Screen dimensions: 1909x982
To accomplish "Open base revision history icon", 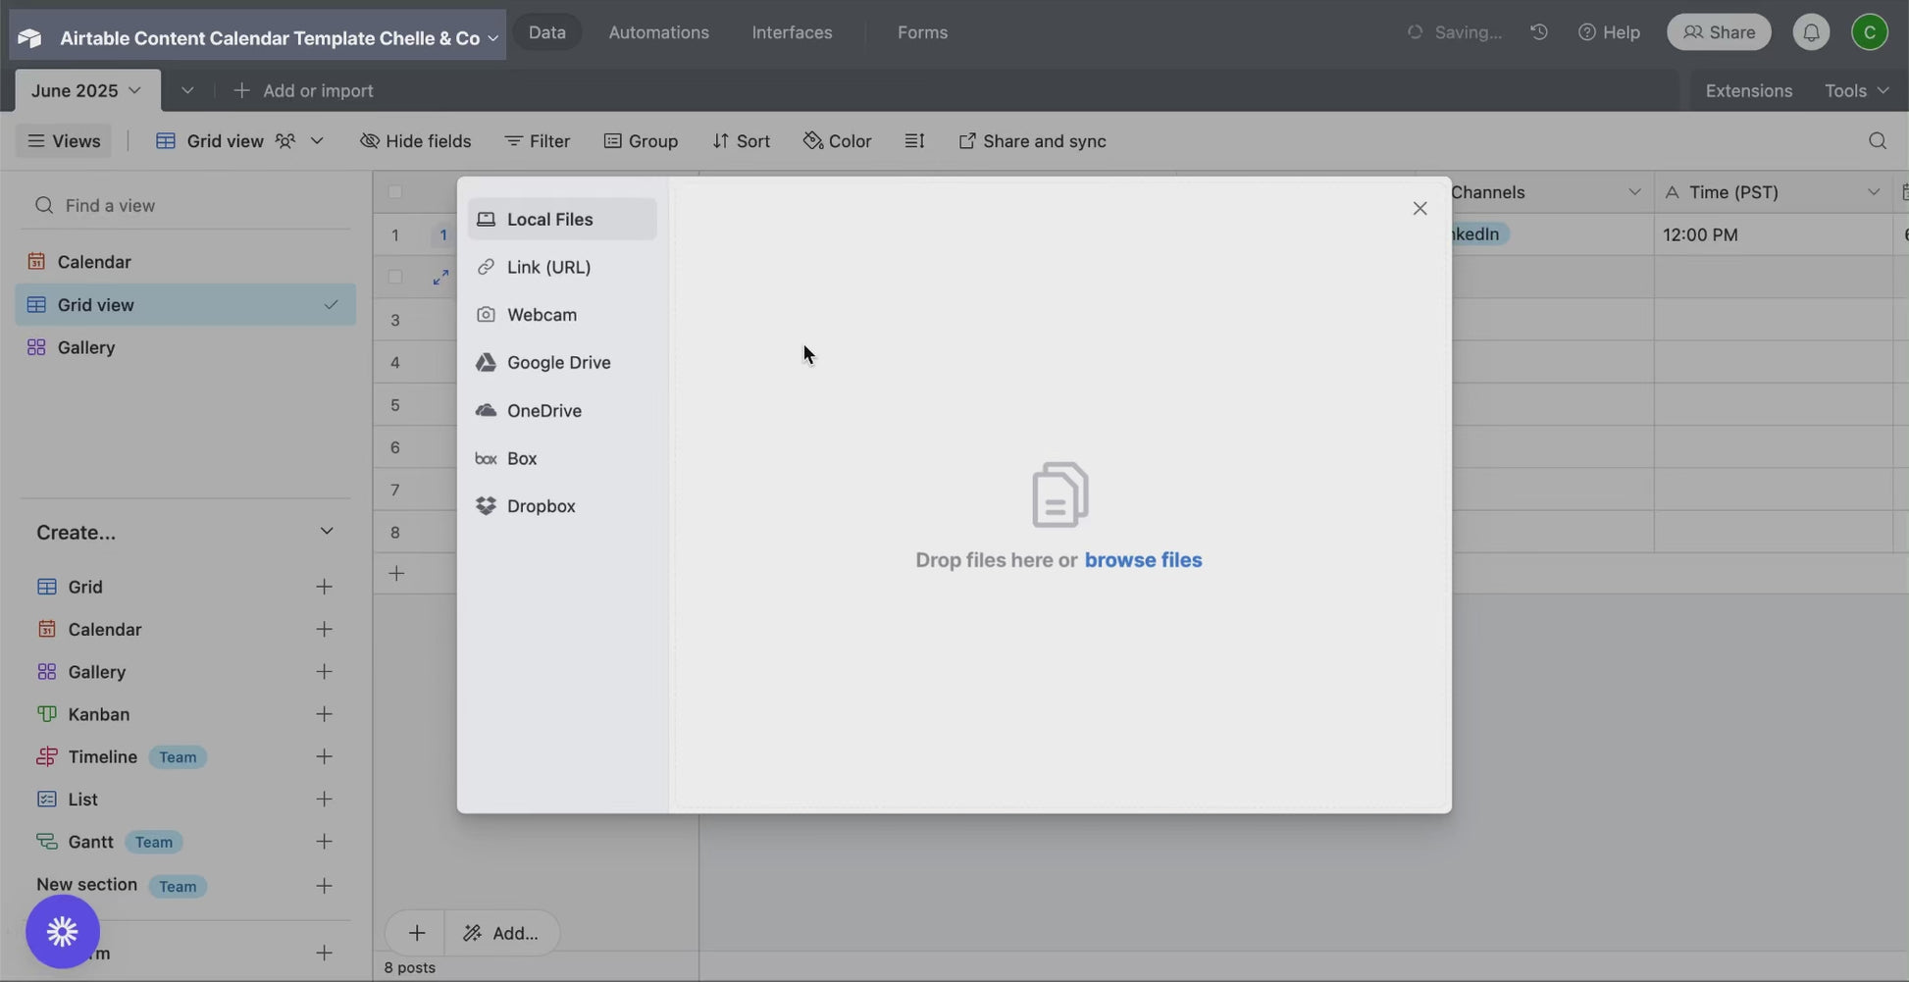I will pos(1538,32).
